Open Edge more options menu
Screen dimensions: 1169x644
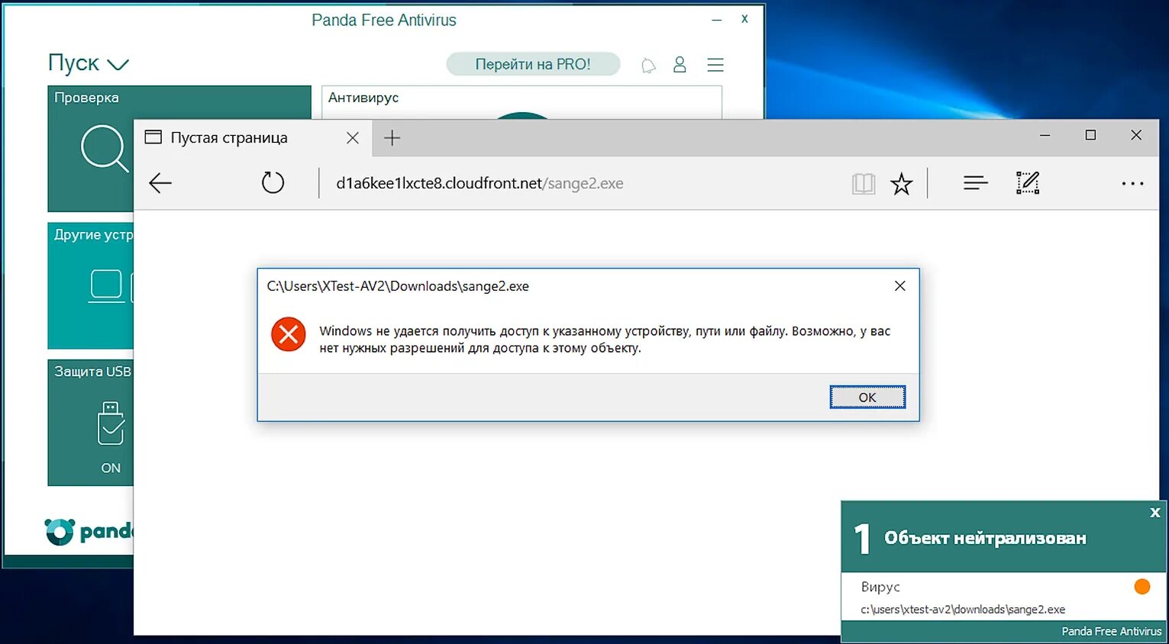point(1132,183)
